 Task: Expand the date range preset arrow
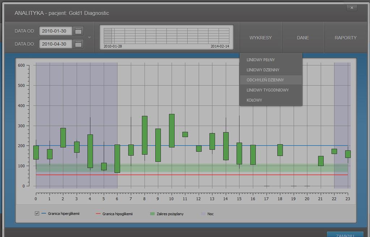point(89,38)
